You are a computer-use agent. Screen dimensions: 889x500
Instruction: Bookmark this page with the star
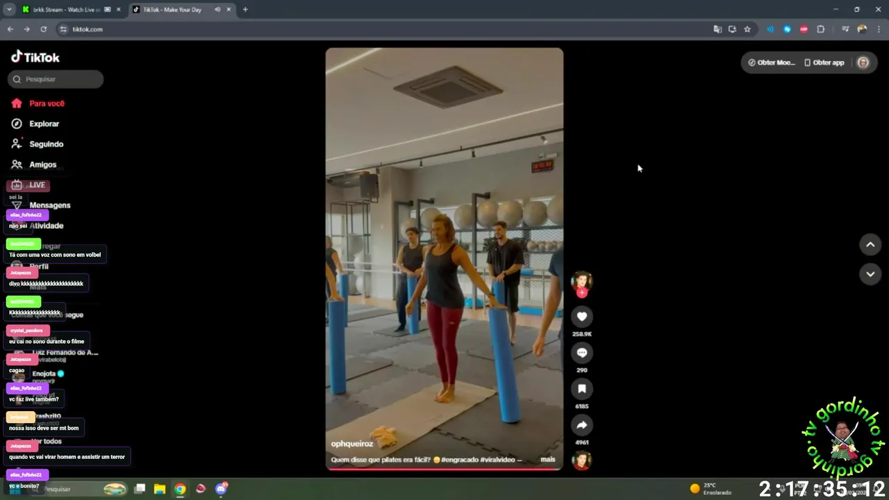[747, 29]
